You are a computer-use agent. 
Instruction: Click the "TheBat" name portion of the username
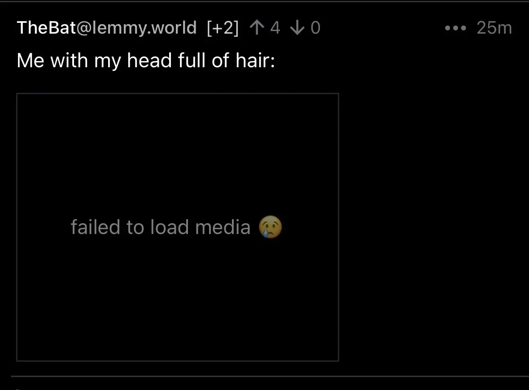[x=47, y=27]
